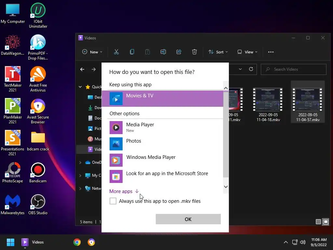Click the Copy icon in Videos toolbar

[132, 52]
